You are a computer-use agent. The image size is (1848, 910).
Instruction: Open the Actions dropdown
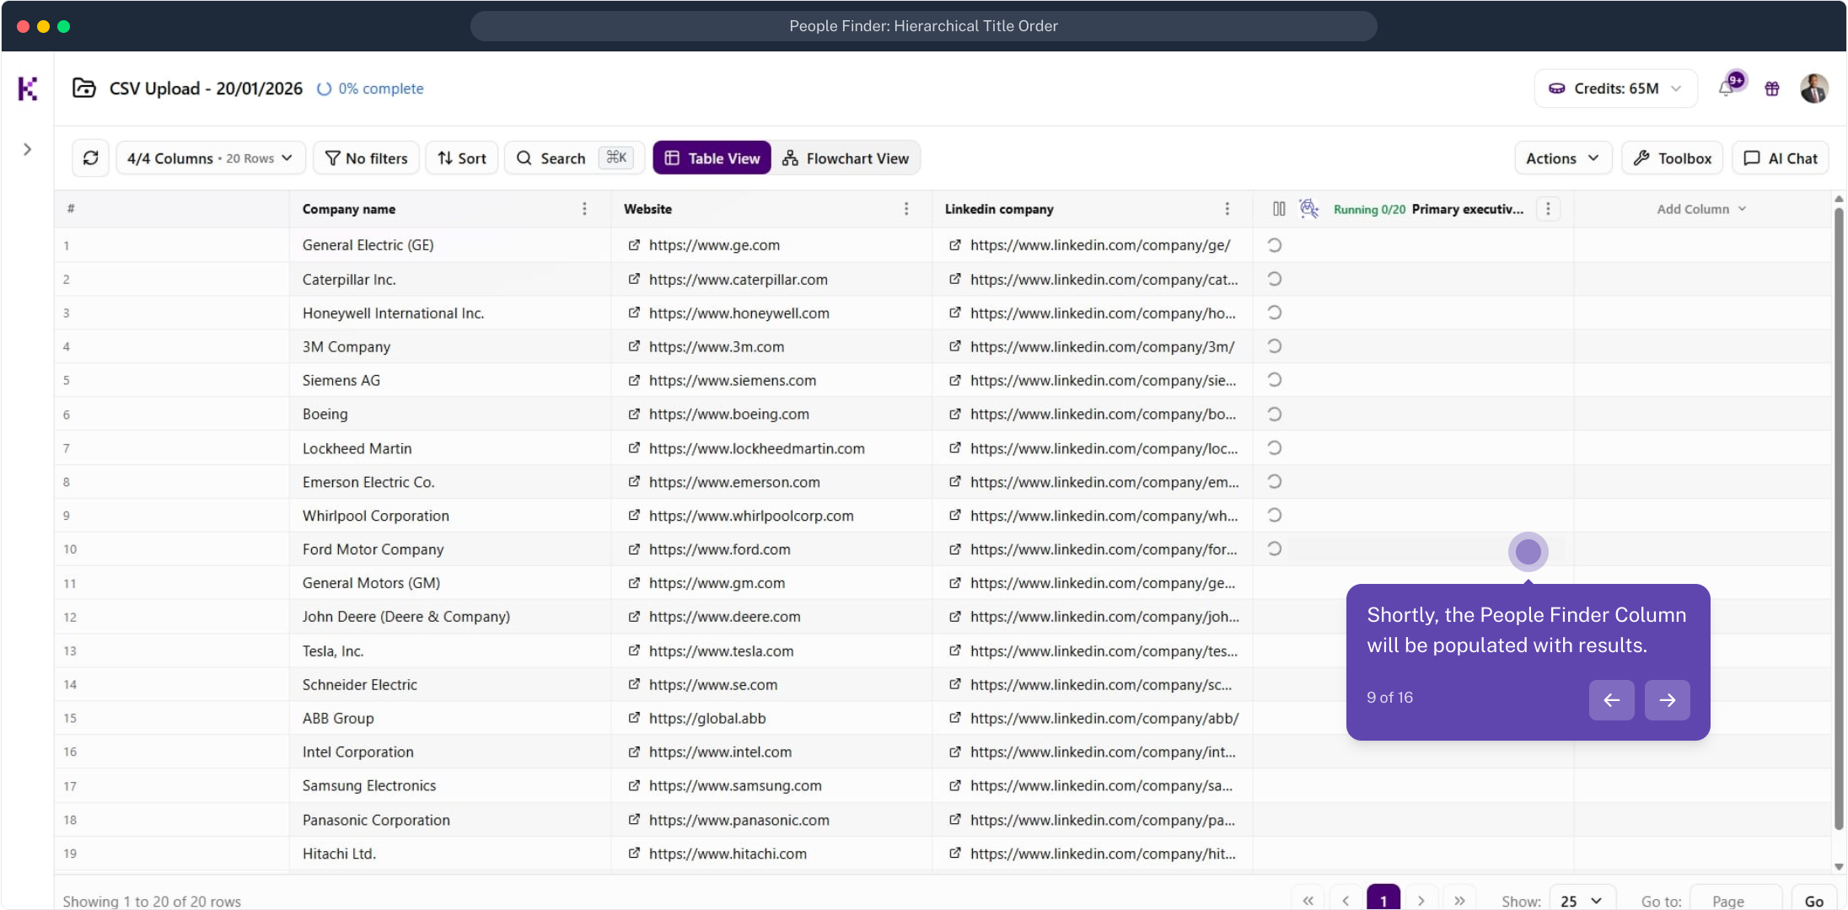point(1563,158)
